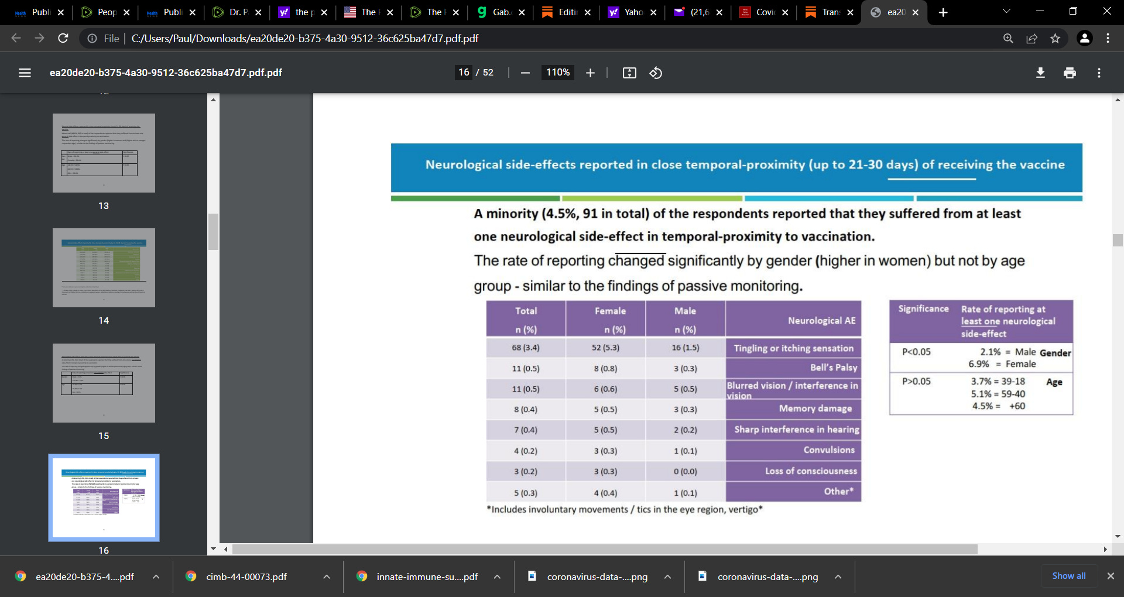Click the "Bell's Palsy" table row label

coord(833,368)
